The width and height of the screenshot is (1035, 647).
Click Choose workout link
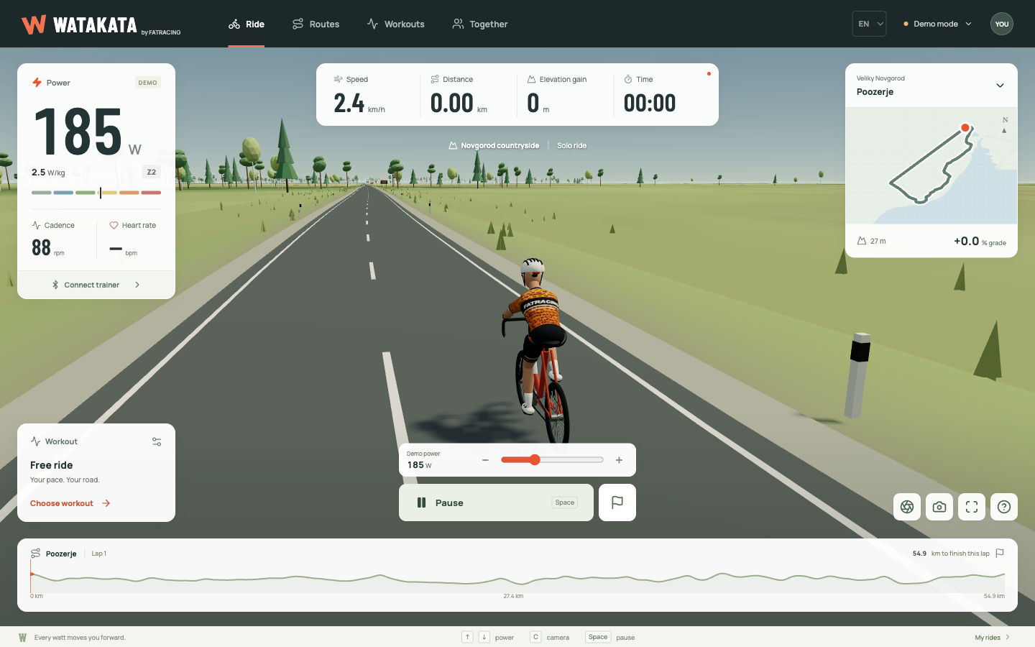click(x=70, y=503)
